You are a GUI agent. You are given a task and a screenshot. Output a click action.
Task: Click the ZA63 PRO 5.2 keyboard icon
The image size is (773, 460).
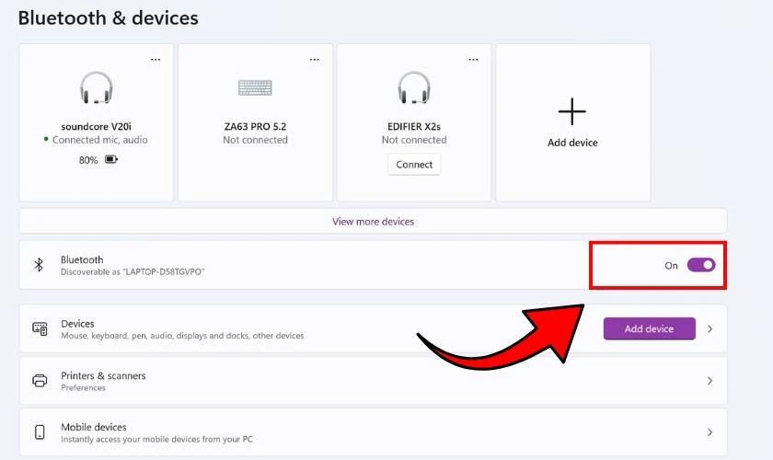click(255, 87)
